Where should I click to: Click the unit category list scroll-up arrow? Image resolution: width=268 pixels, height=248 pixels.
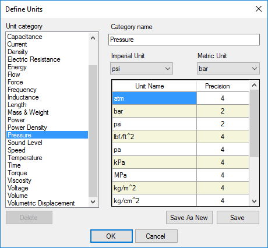(x=93, y=38)
